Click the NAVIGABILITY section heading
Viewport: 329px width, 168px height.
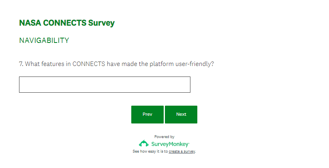coord(44,40)
